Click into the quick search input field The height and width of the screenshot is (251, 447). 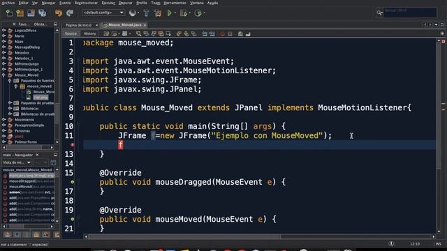[x=410, y=13]
